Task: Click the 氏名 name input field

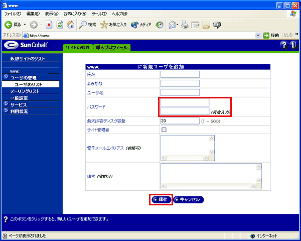Action: coord(180,74)
